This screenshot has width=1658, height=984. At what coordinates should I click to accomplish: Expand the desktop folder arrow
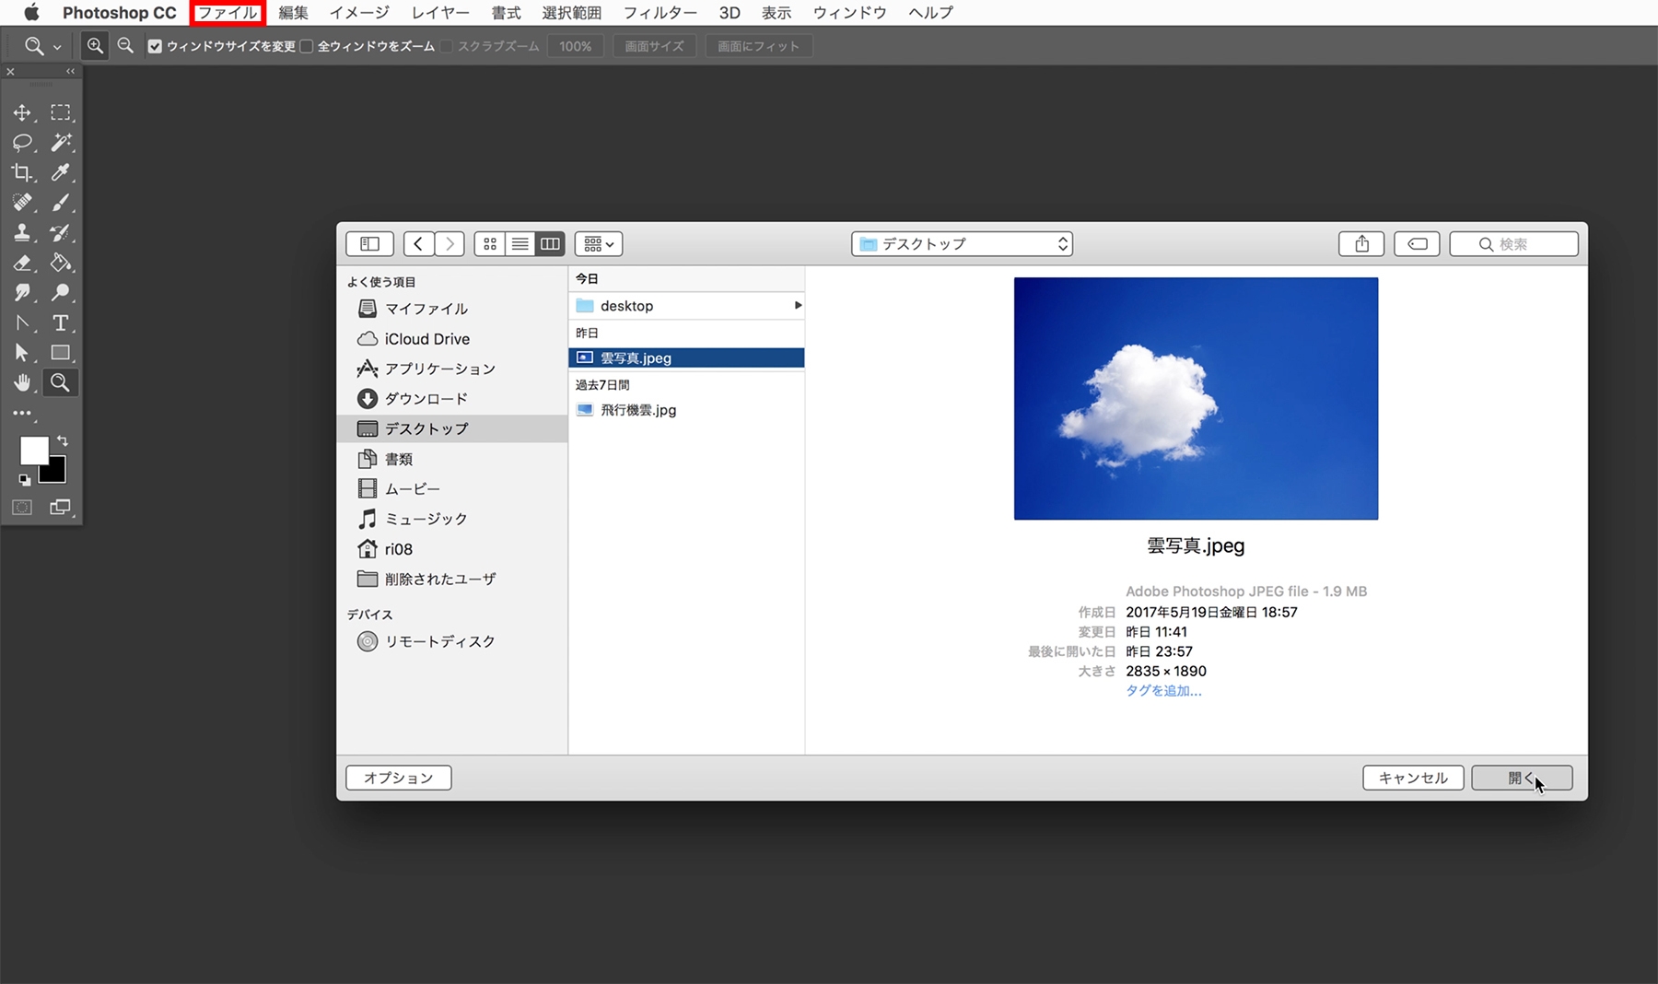tap(798, 306)
